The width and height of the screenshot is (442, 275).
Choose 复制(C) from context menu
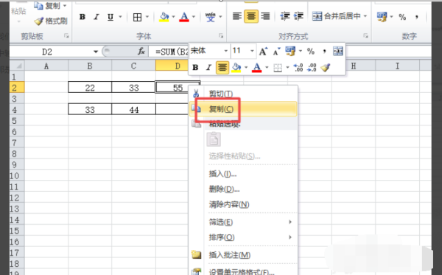click(x=243, y=109)
